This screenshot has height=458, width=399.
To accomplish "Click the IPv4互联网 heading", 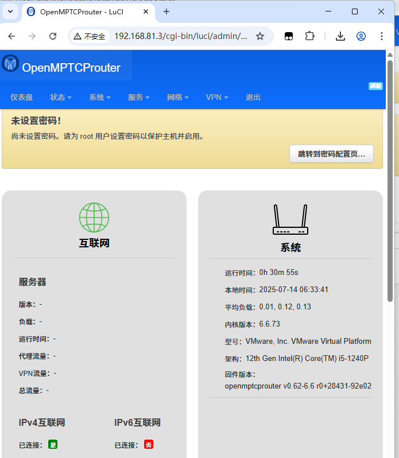I will tap(42, 422).
